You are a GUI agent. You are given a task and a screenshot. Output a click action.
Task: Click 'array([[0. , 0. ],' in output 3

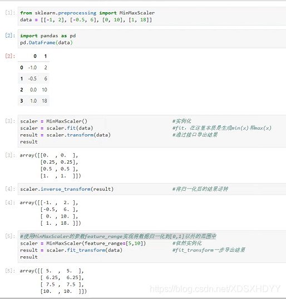tap(49, 155)
